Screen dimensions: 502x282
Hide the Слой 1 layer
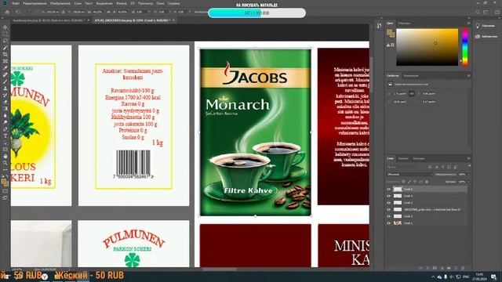389,222
